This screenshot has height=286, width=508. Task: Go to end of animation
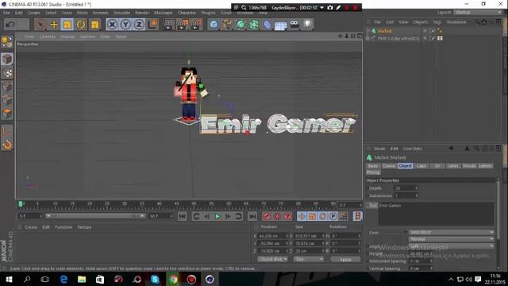coord(252,216)
